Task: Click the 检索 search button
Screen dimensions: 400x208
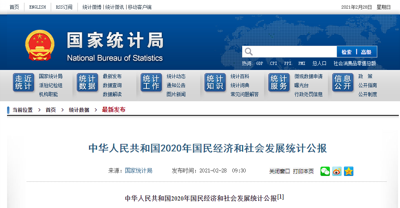Action: click(346, 52)
